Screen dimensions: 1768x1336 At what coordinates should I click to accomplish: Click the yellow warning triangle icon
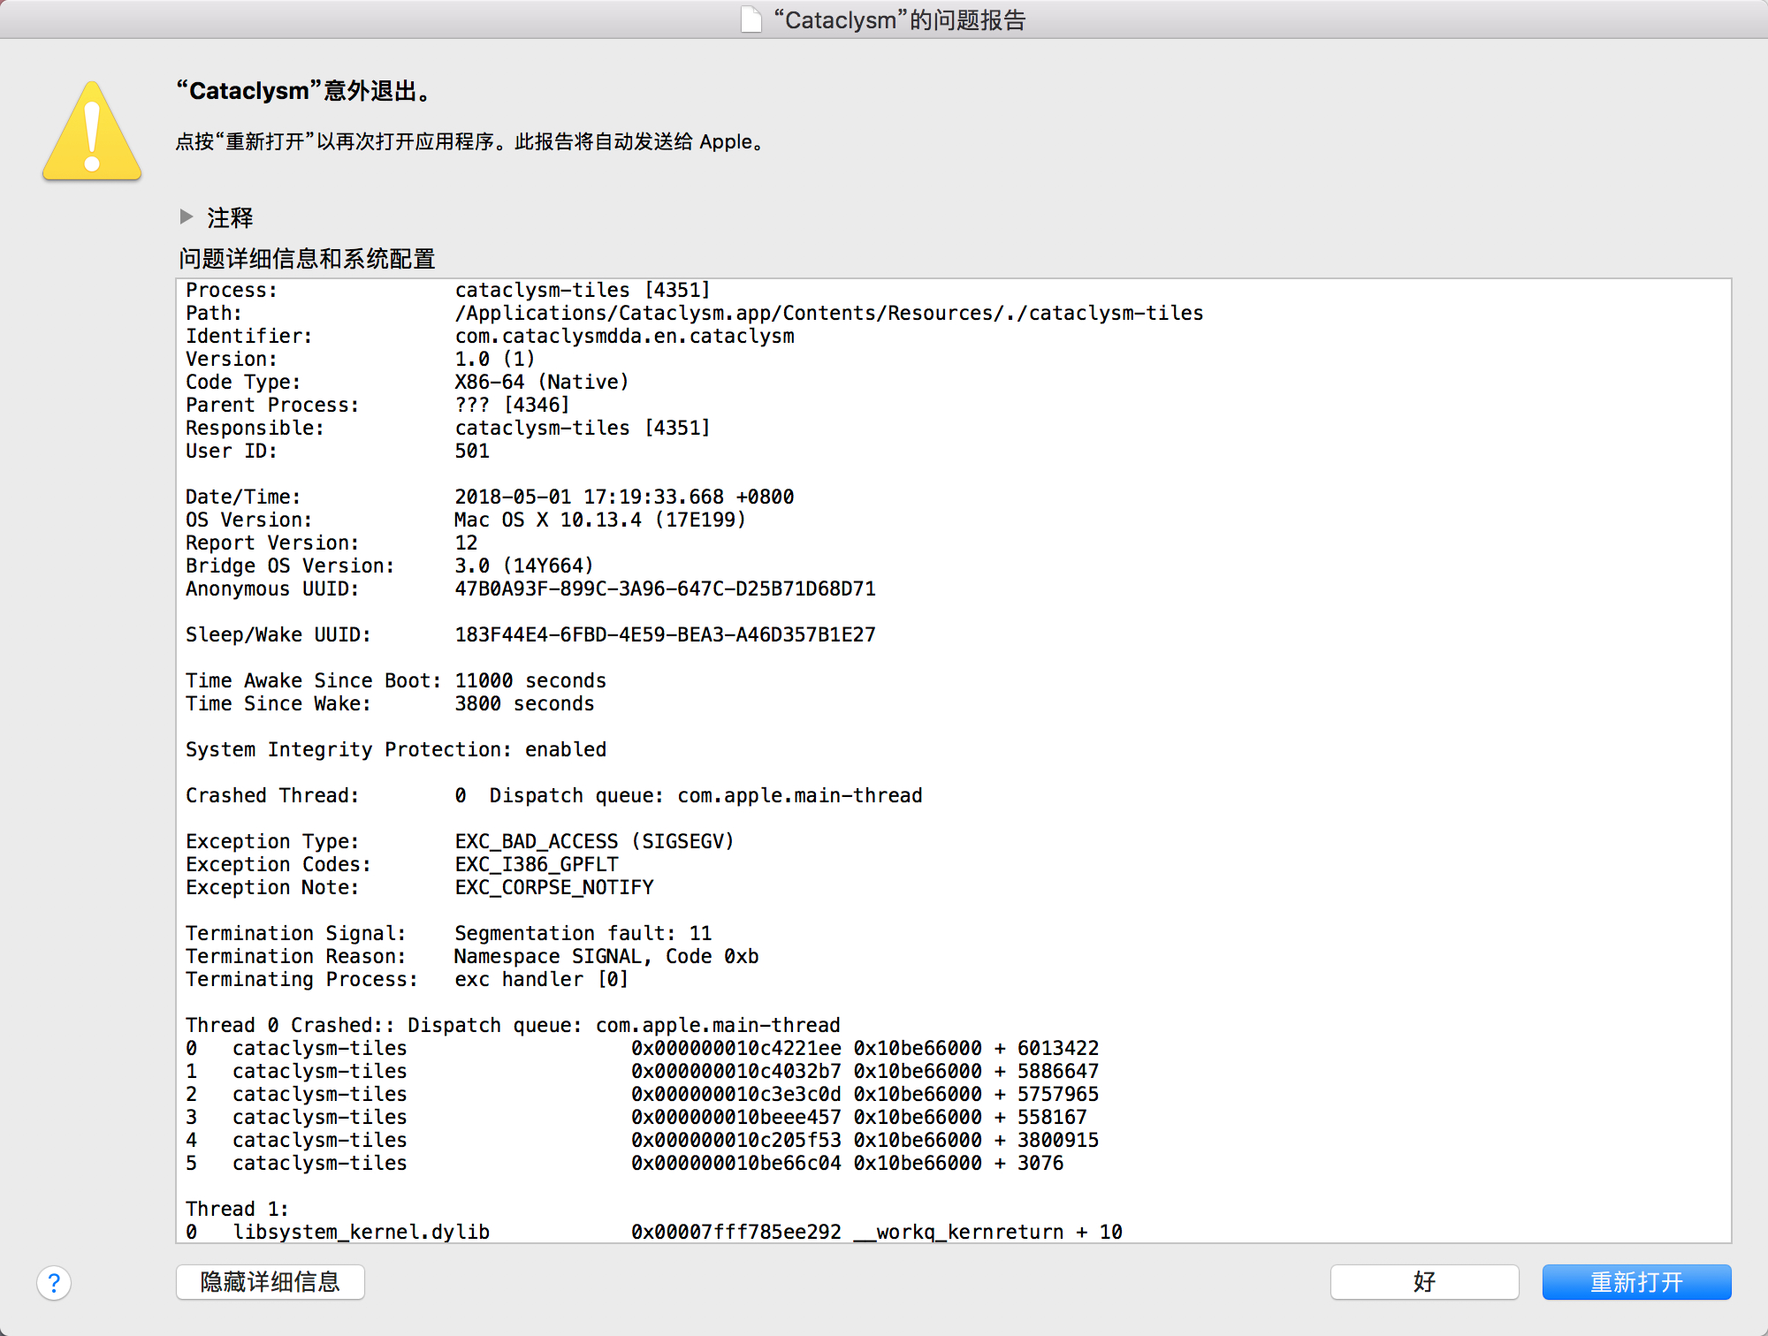(92, 133)
